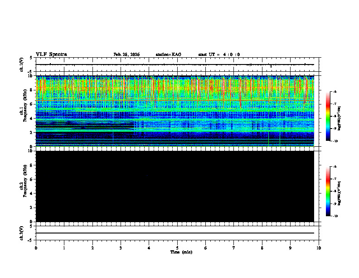Click the ch.2 spectrogram color bar
Viewport: 359px width, 278px height.
point(328,191)
